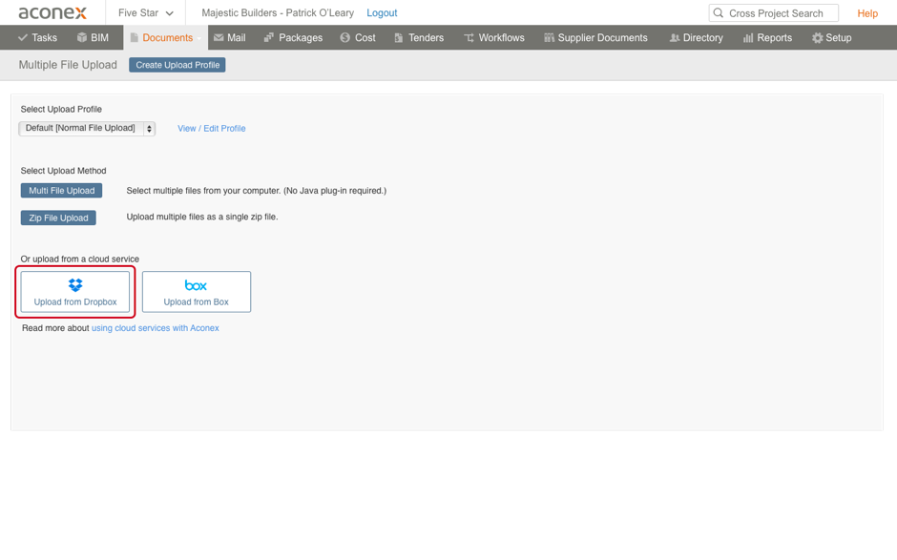This screenshot has width=897, height=560.
Task: Click the Select Upload Profile label
Action: tap(61, 110)
